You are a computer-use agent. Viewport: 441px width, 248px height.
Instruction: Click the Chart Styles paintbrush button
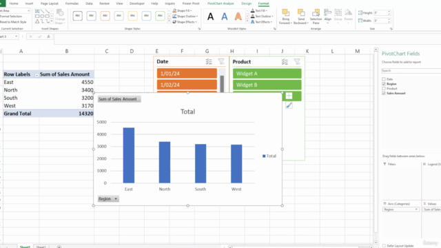(289, 105)
